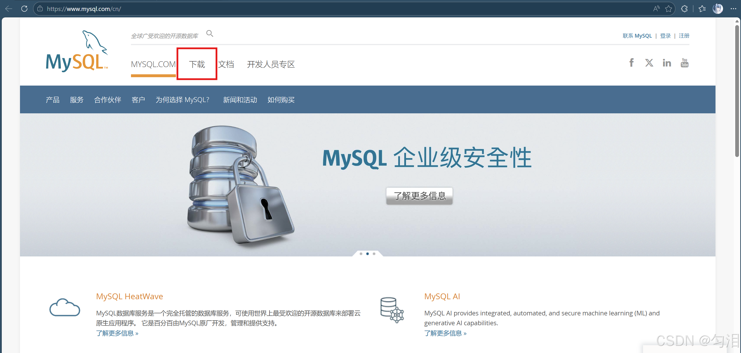Add page to favorites star icon

click(x=668, y=9)
